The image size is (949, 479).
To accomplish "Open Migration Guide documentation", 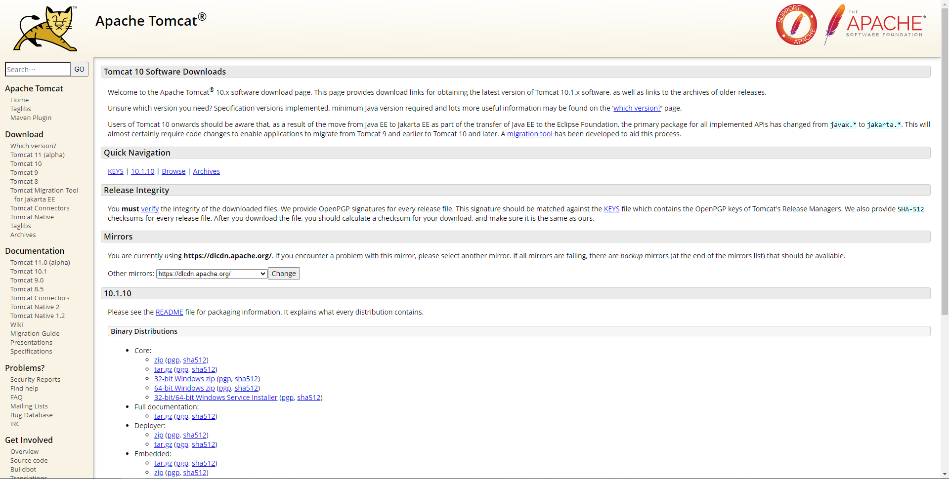I will 35,333.
